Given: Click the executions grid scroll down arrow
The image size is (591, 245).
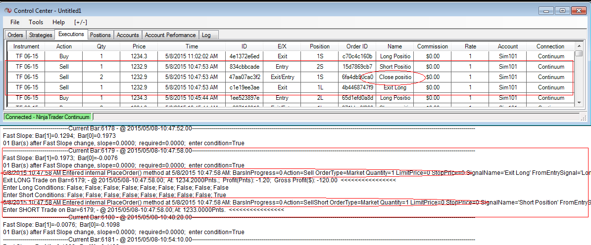Looking at the screenshot, I should click(x=579, y=102).
